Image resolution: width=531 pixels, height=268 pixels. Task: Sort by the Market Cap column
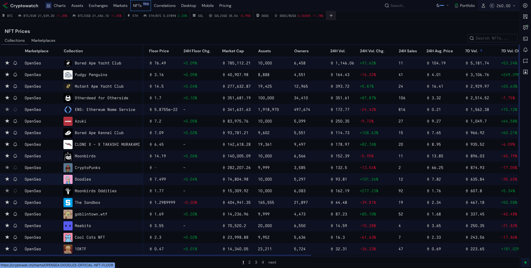(x=233, y=51)
